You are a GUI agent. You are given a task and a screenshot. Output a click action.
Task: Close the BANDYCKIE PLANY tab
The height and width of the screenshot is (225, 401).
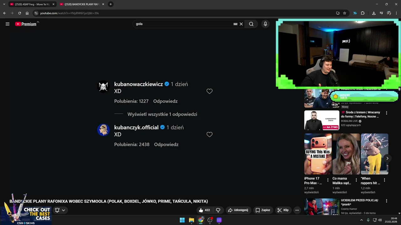(x=103, y=4)
